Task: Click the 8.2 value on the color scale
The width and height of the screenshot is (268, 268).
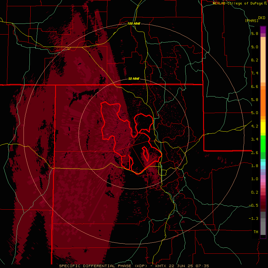Action: click(255, 60)
